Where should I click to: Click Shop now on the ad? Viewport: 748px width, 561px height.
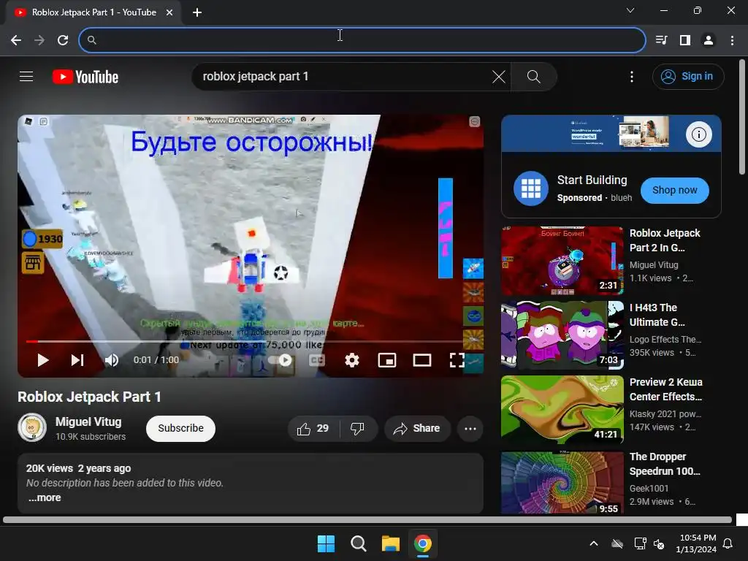[x=674, y=191]
